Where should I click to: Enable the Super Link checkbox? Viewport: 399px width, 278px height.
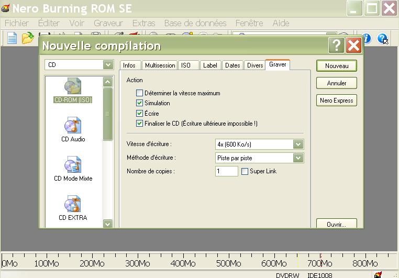coord(245,171)
